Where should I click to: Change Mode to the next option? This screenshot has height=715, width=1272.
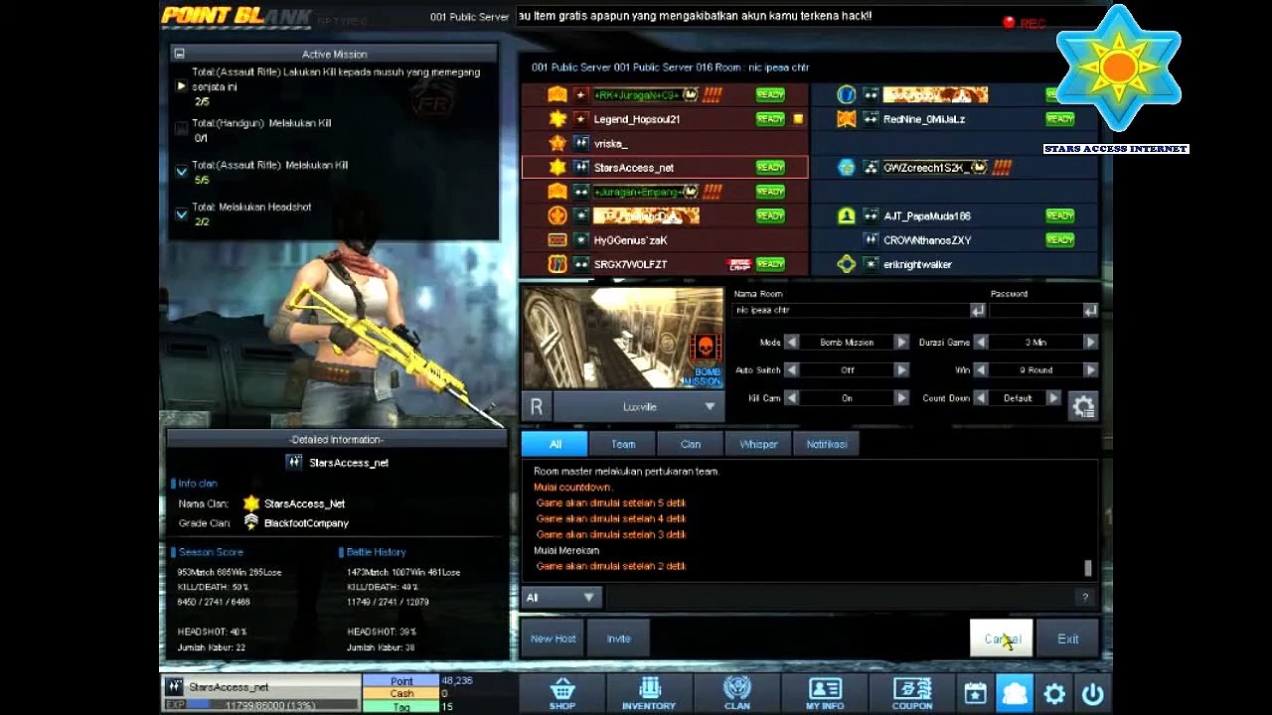[x=901, y=342]
